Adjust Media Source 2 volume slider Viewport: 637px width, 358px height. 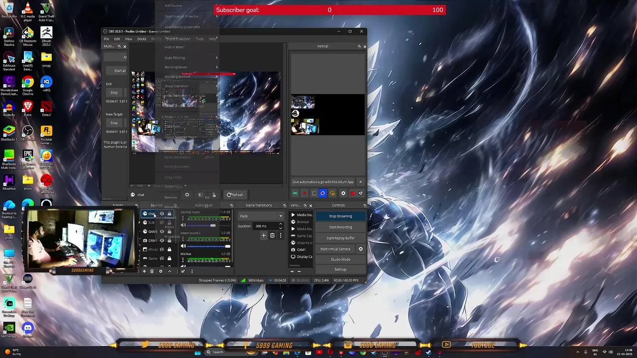click(209, 246)
